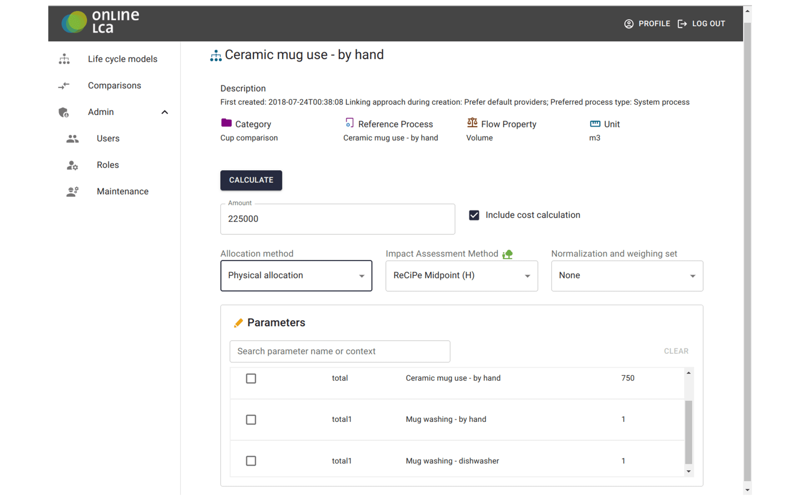The image size is (800, 500).
Task: Collapse the Admin menu chevron
Action: coord(165,112)
